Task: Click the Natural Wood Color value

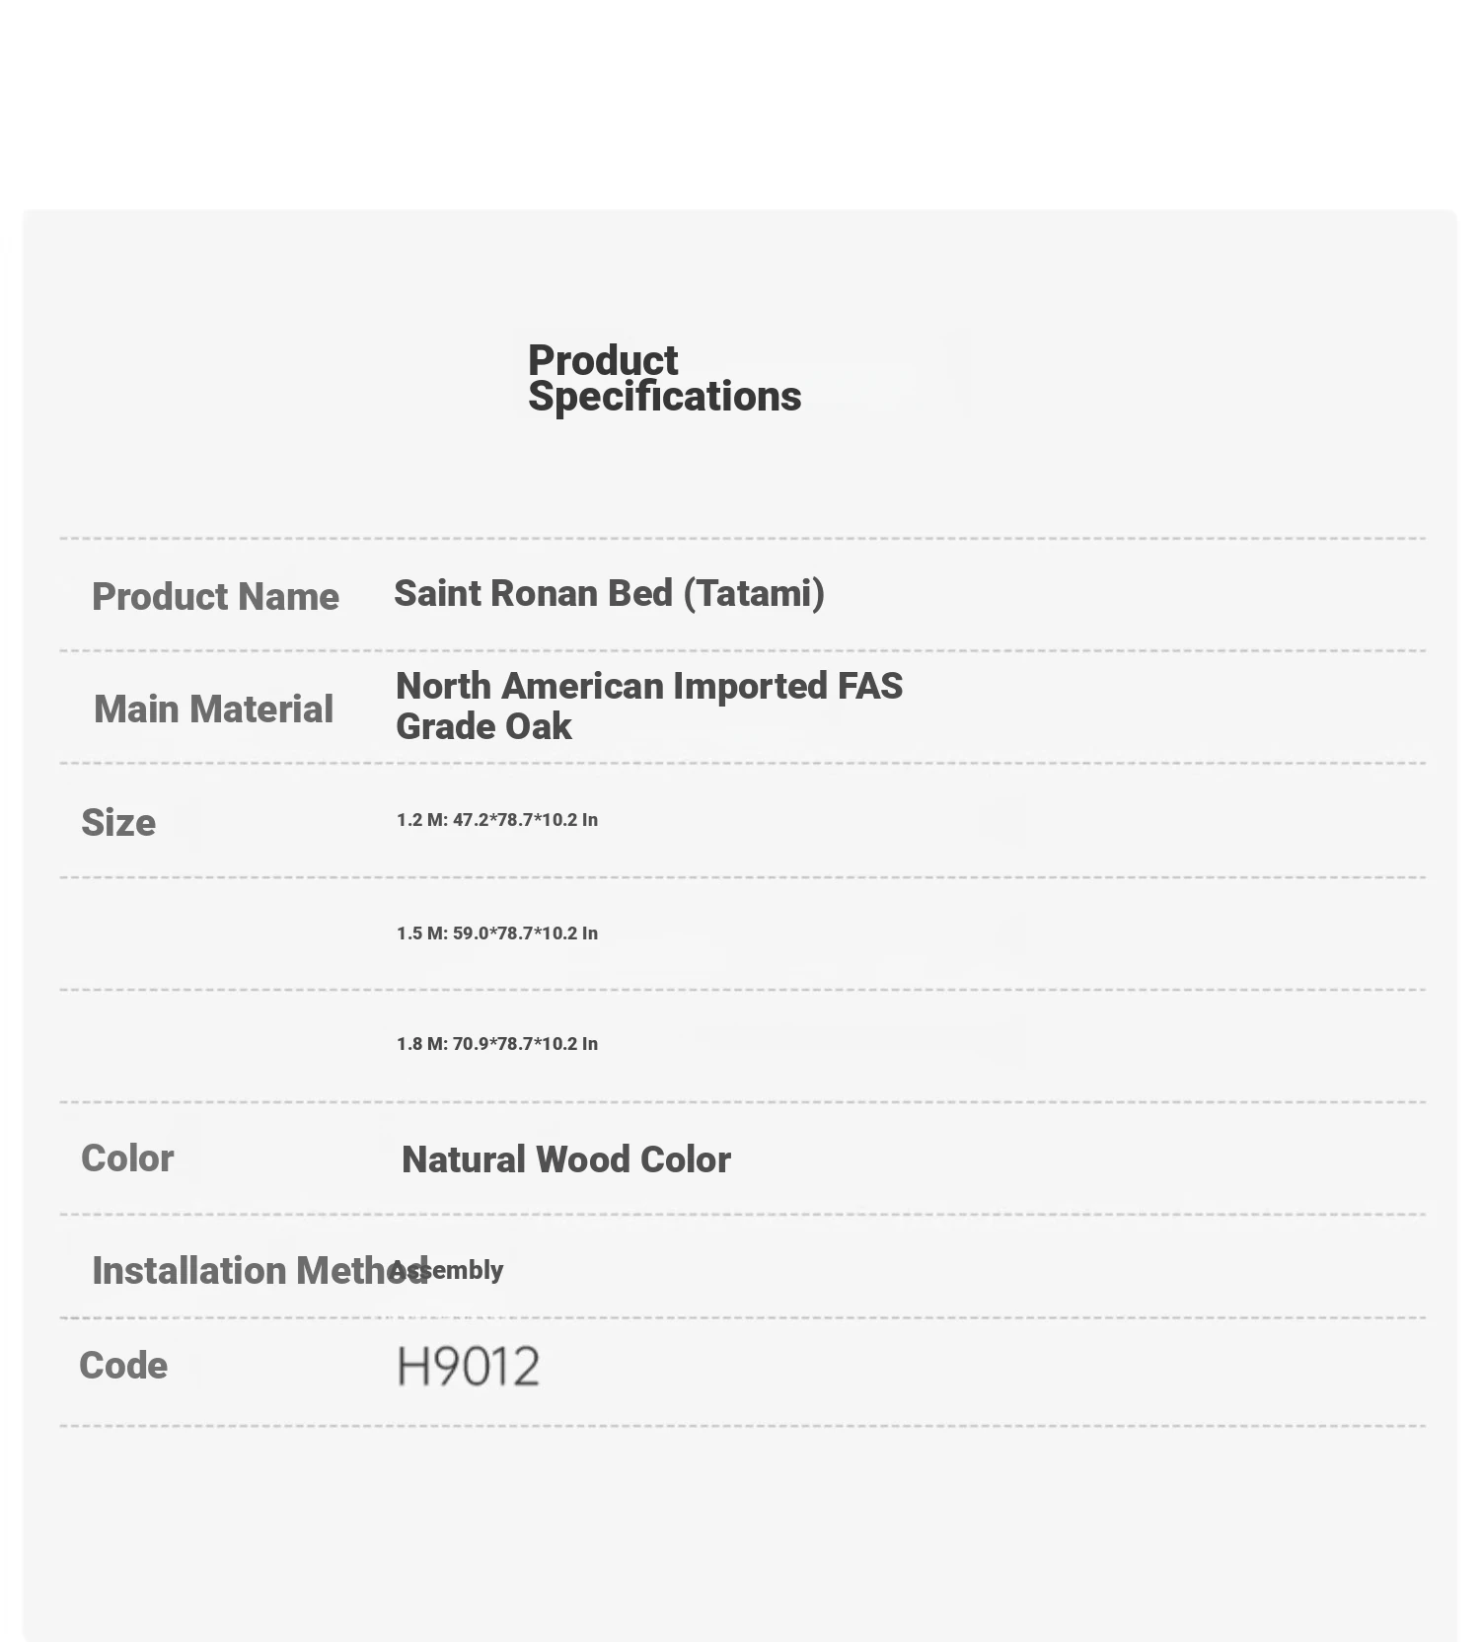Action: pyautogui.click(x=566, y=1159)
